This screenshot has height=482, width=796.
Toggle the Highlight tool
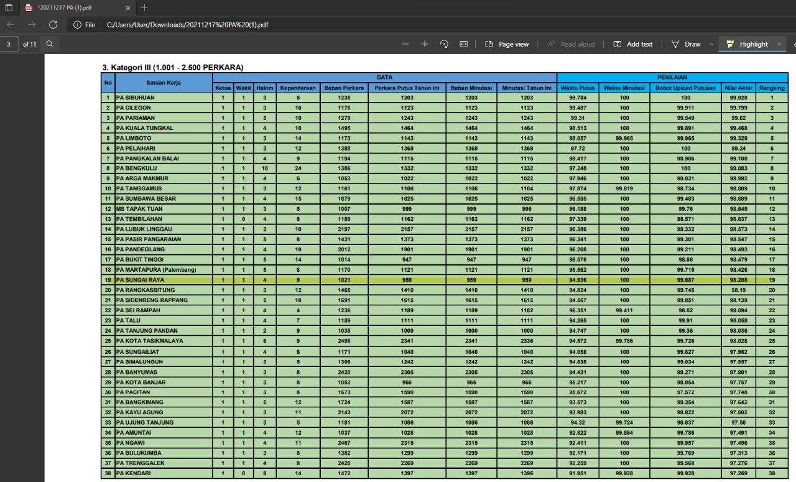tap(747, 44)
